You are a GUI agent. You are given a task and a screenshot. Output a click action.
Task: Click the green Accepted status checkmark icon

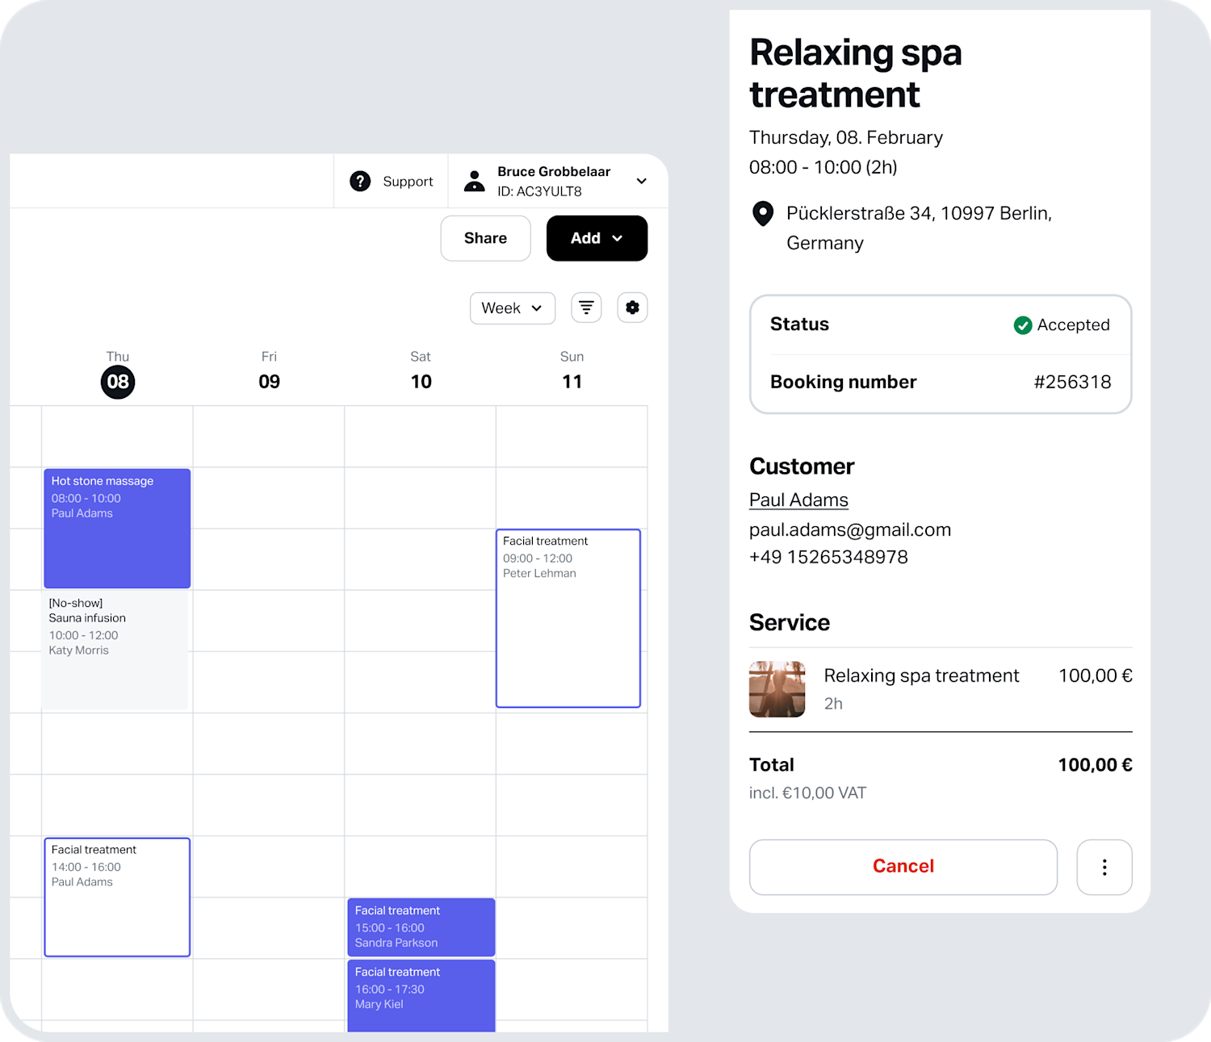1023,325
